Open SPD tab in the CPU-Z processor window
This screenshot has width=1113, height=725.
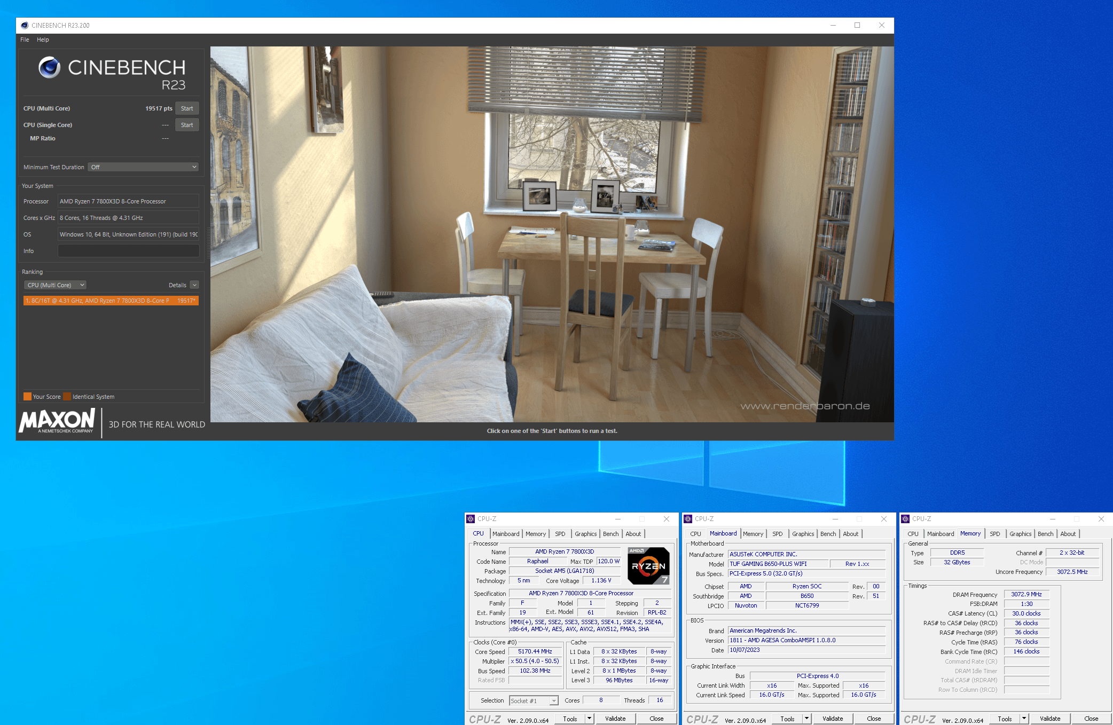(560, 534)
